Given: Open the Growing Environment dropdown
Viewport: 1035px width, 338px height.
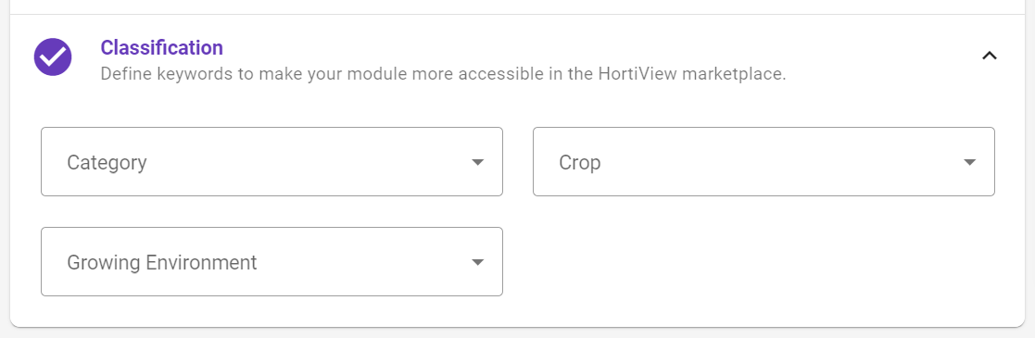Looking at the screenshot, I should pos(271,262).
